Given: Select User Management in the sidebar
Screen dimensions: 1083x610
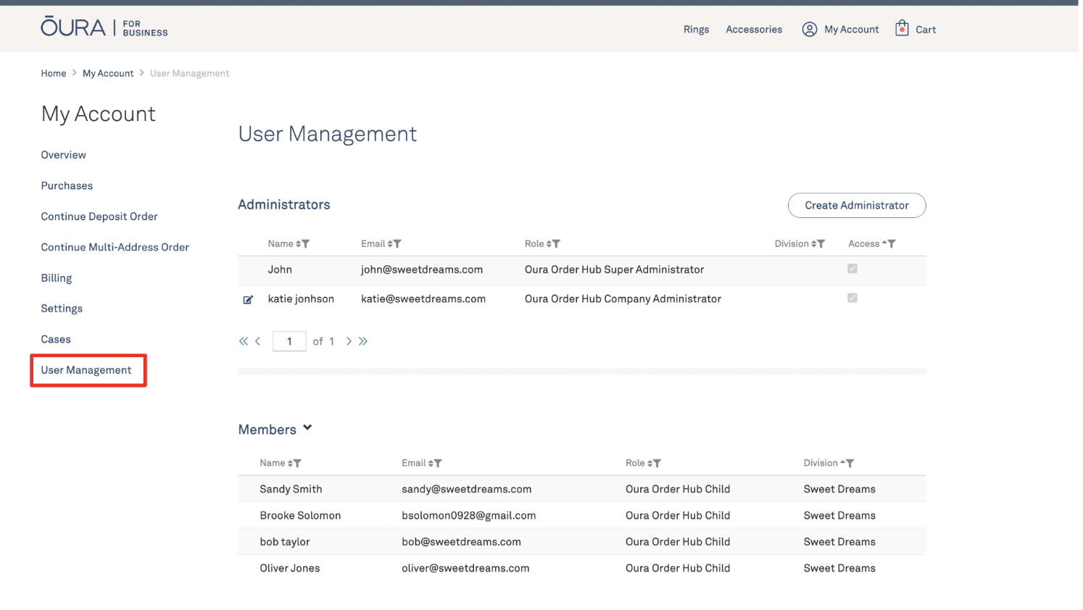Looking at the screenshot, I should pos(86,370).
